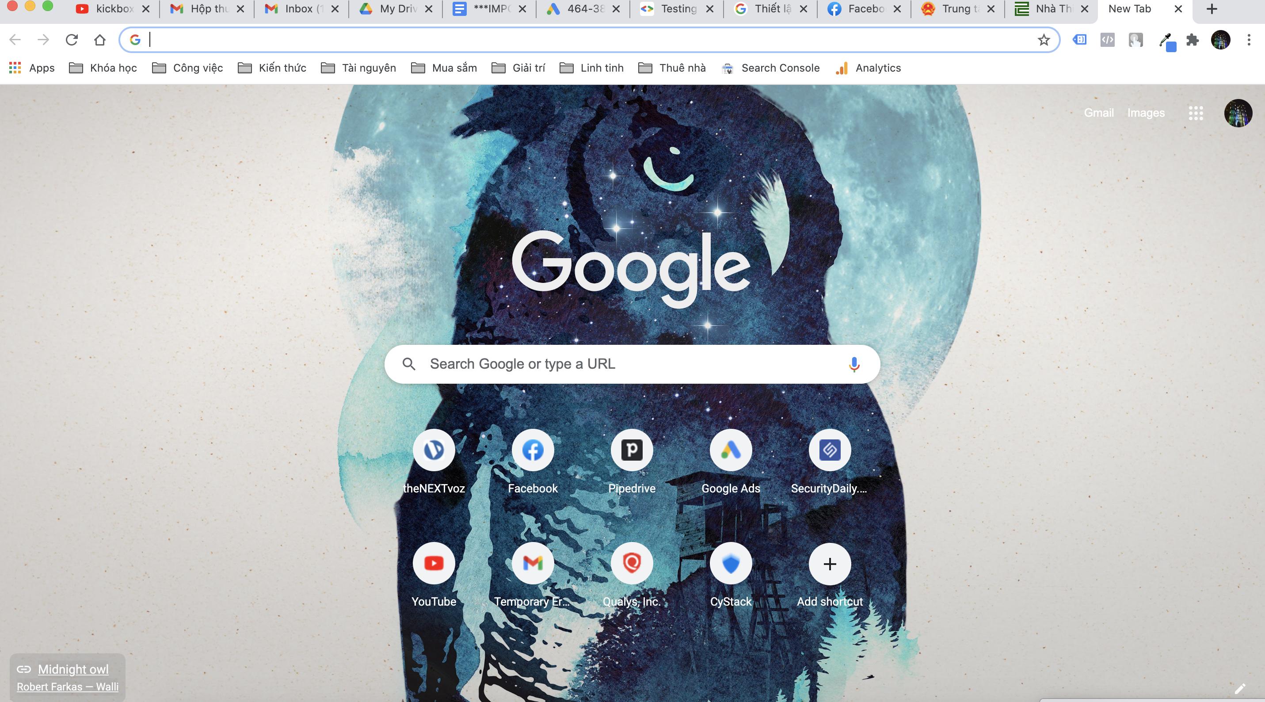Click the blue extension icon beside the bookmark star
The width and height of the screenshot is (1265, 702).
[x=1079, y=40]
